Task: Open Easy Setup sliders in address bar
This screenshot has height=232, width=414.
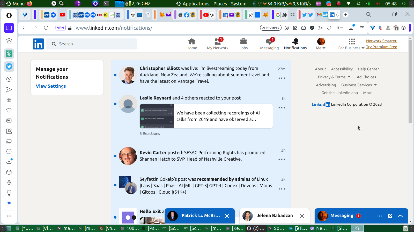Action: point(362,28)
